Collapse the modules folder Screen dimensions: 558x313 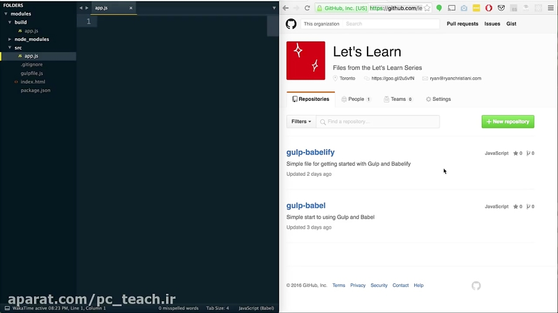(x=6, y=14)
